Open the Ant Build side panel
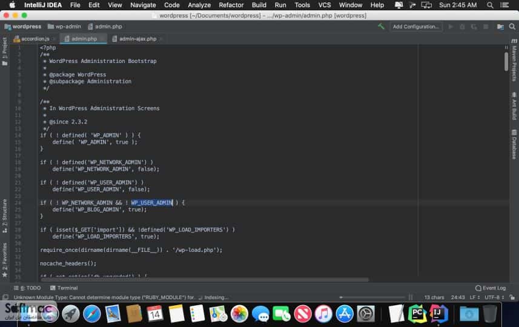 point(514,106)
